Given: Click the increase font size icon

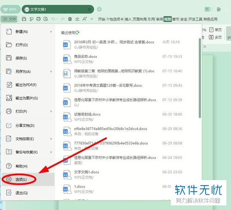Looking at the screenshot, I should 85,19.
